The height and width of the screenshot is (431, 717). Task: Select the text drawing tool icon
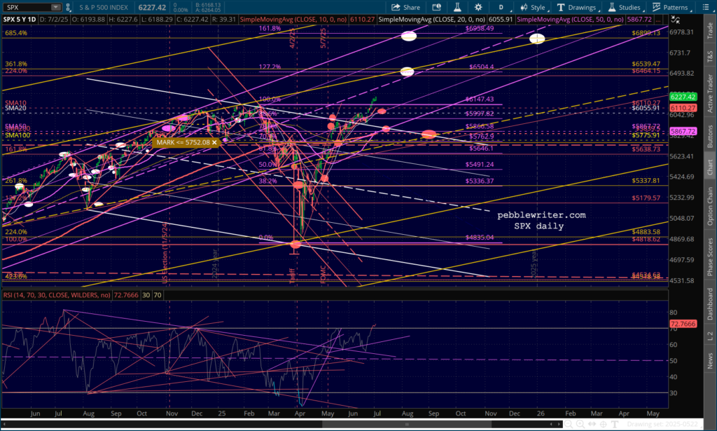614,424
